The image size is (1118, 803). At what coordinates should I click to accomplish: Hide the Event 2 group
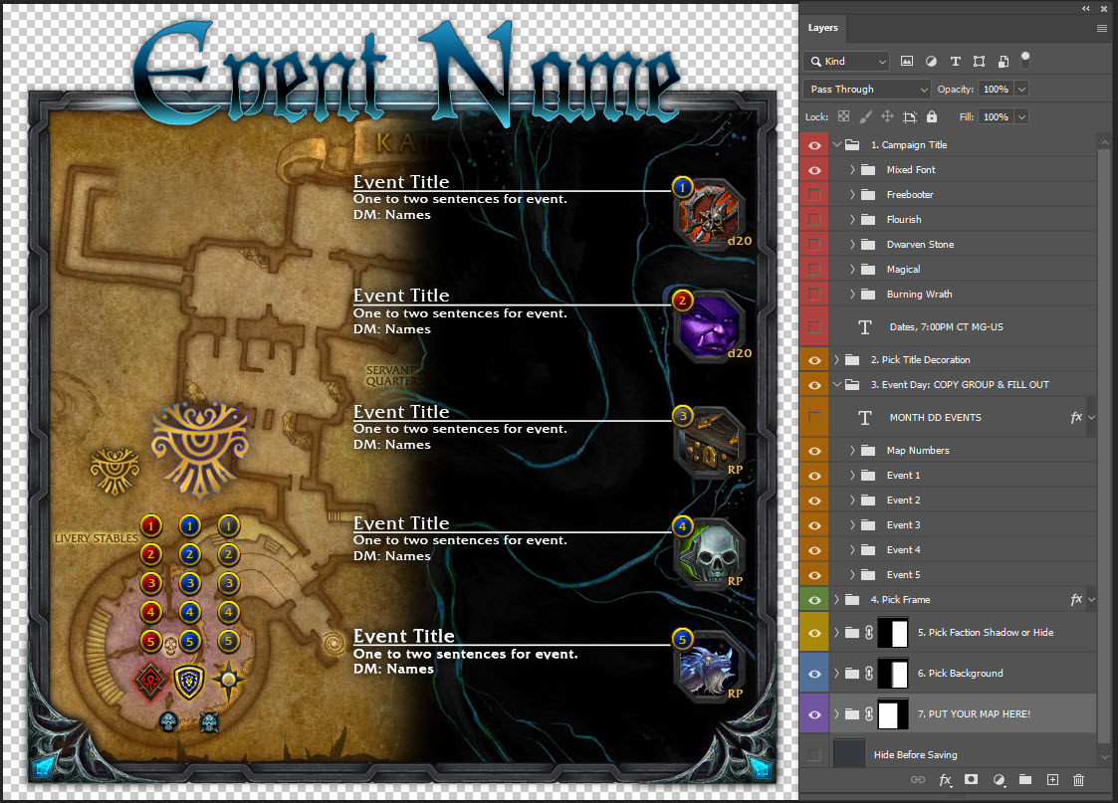click(814, 501)
